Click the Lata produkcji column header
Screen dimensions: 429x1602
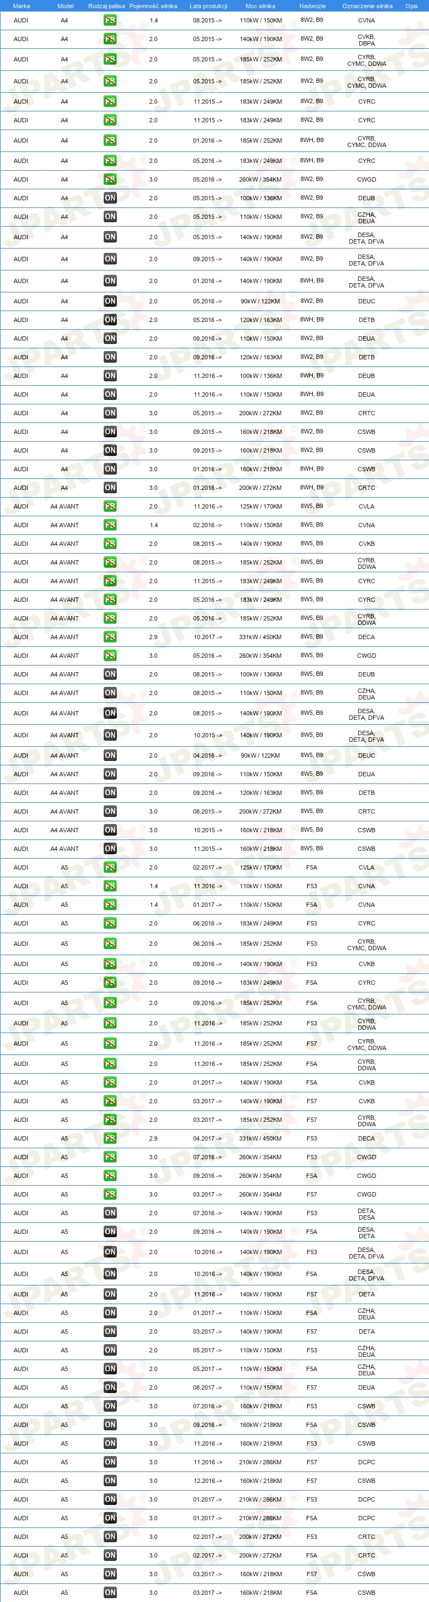coord(208,5)
